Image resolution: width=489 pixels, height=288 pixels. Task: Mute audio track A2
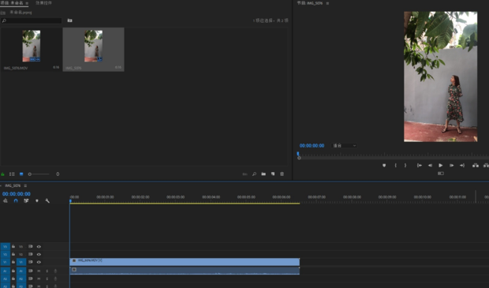39,279
